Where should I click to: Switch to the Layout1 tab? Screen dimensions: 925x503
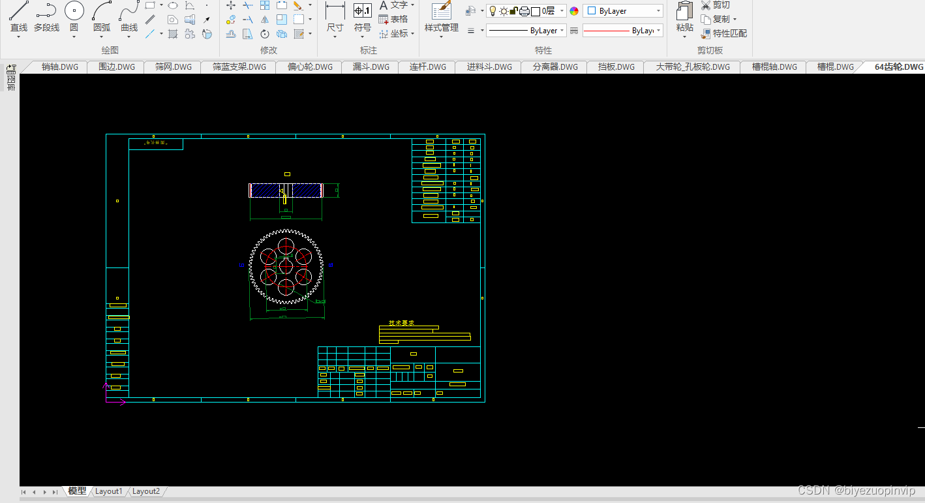[x=108, y=491]
